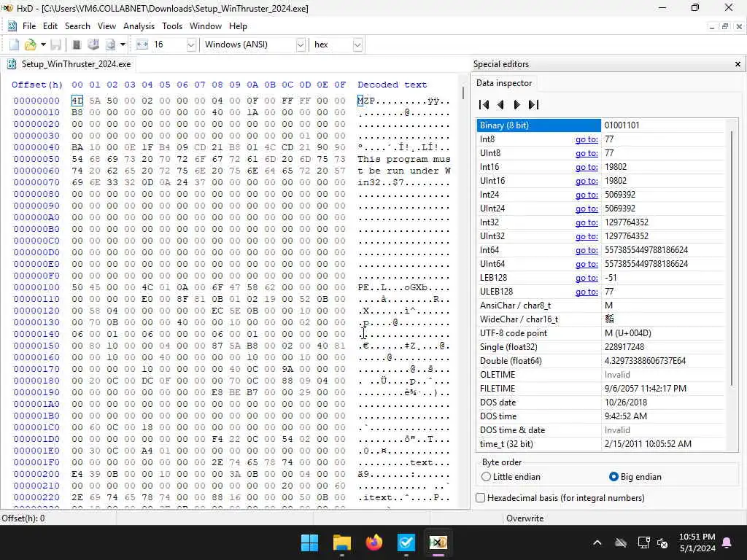This screenshot has height=560, width=747.
Task: Click the FILETIME value 9/6/2057 11:42:17 PM
Action: pyautogui.click(x=646, y=389)
